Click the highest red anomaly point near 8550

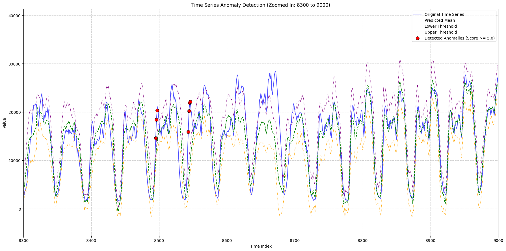point(190,102)
